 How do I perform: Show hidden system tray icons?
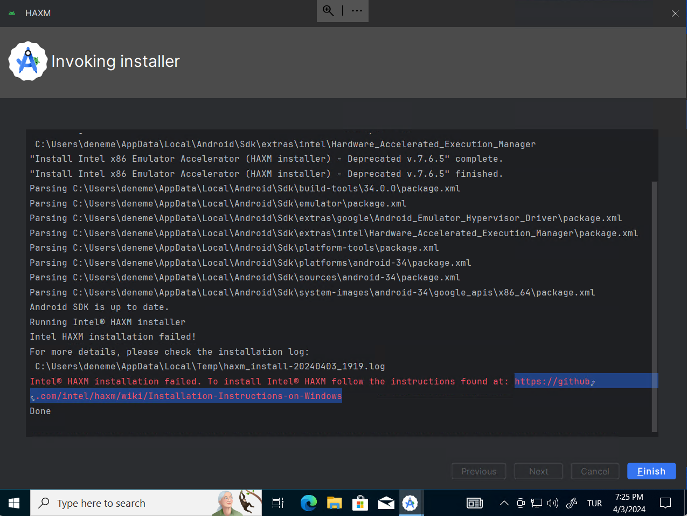504,503
